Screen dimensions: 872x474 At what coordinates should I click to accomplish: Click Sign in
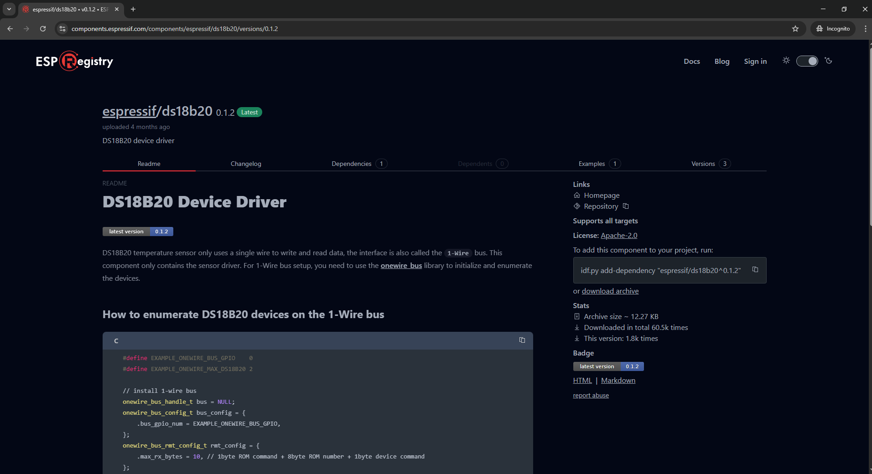(755, 61)
